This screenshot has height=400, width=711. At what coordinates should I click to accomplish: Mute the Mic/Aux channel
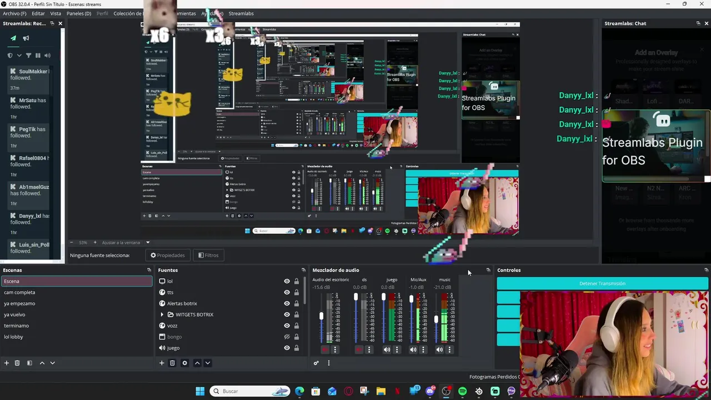pyautogui.click(x=413, y=349)
